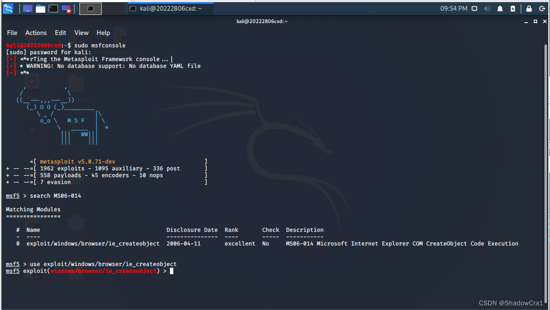
Task: Click the network display tray icon
Action: point(475,9)
